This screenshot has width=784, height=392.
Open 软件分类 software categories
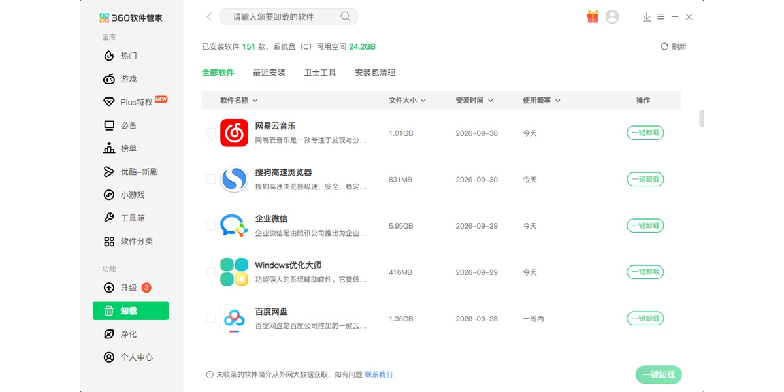[128, 241]
